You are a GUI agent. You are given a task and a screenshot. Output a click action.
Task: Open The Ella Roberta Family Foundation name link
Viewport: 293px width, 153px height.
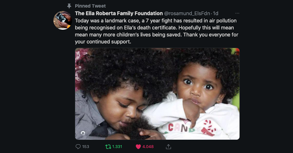[119, 13]
